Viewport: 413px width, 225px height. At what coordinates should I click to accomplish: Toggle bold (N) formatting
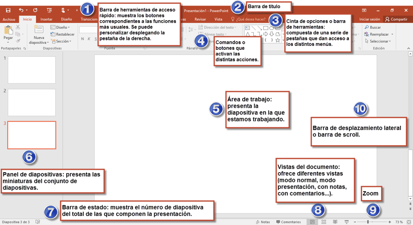point(83,39)
